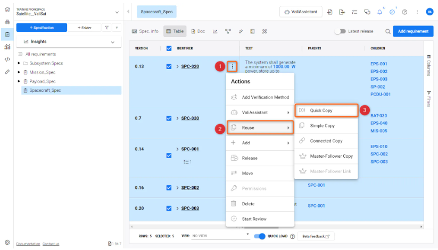The image size is (438, 250).
Task: Open child requirement EPS-001 link
Action: 379,64
